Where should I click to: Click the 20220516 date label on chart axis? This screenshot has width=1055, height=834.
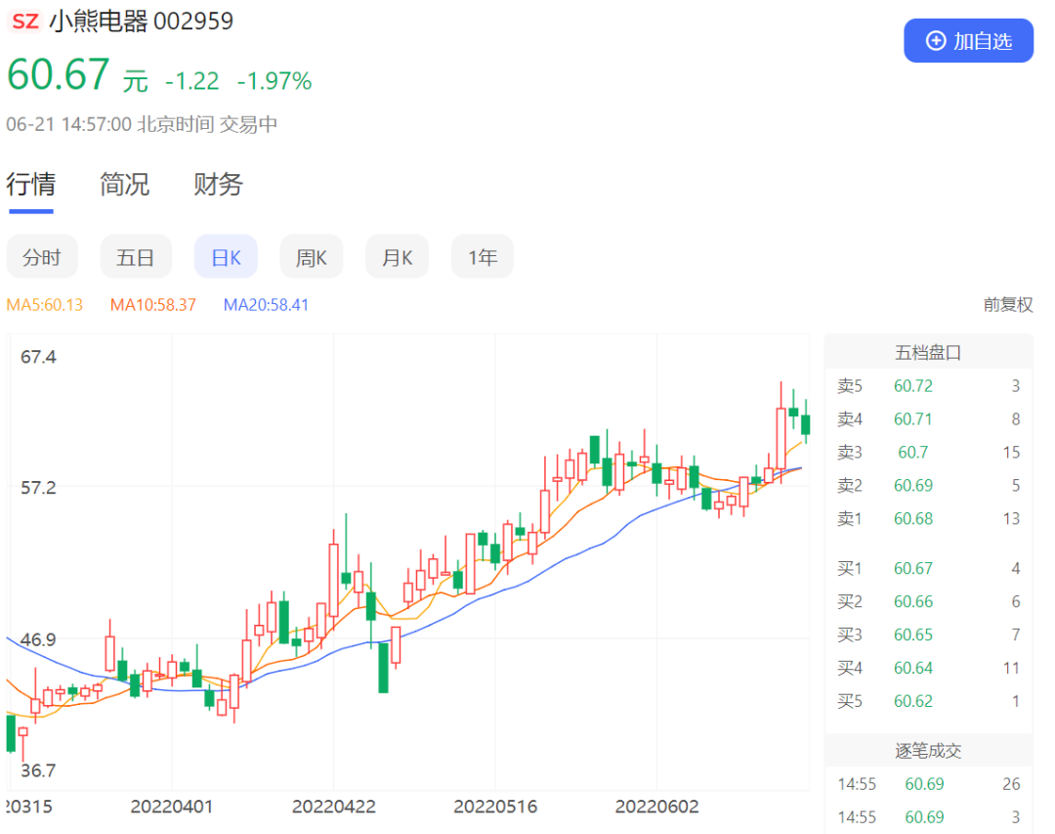(x=495, y=807)
